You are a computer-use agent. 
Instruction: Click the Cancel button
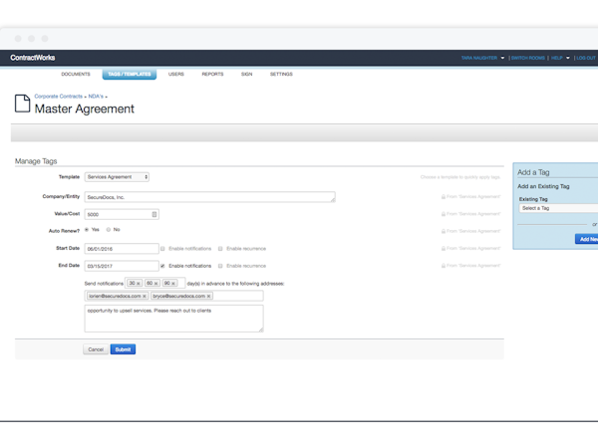tap(96, 349)
